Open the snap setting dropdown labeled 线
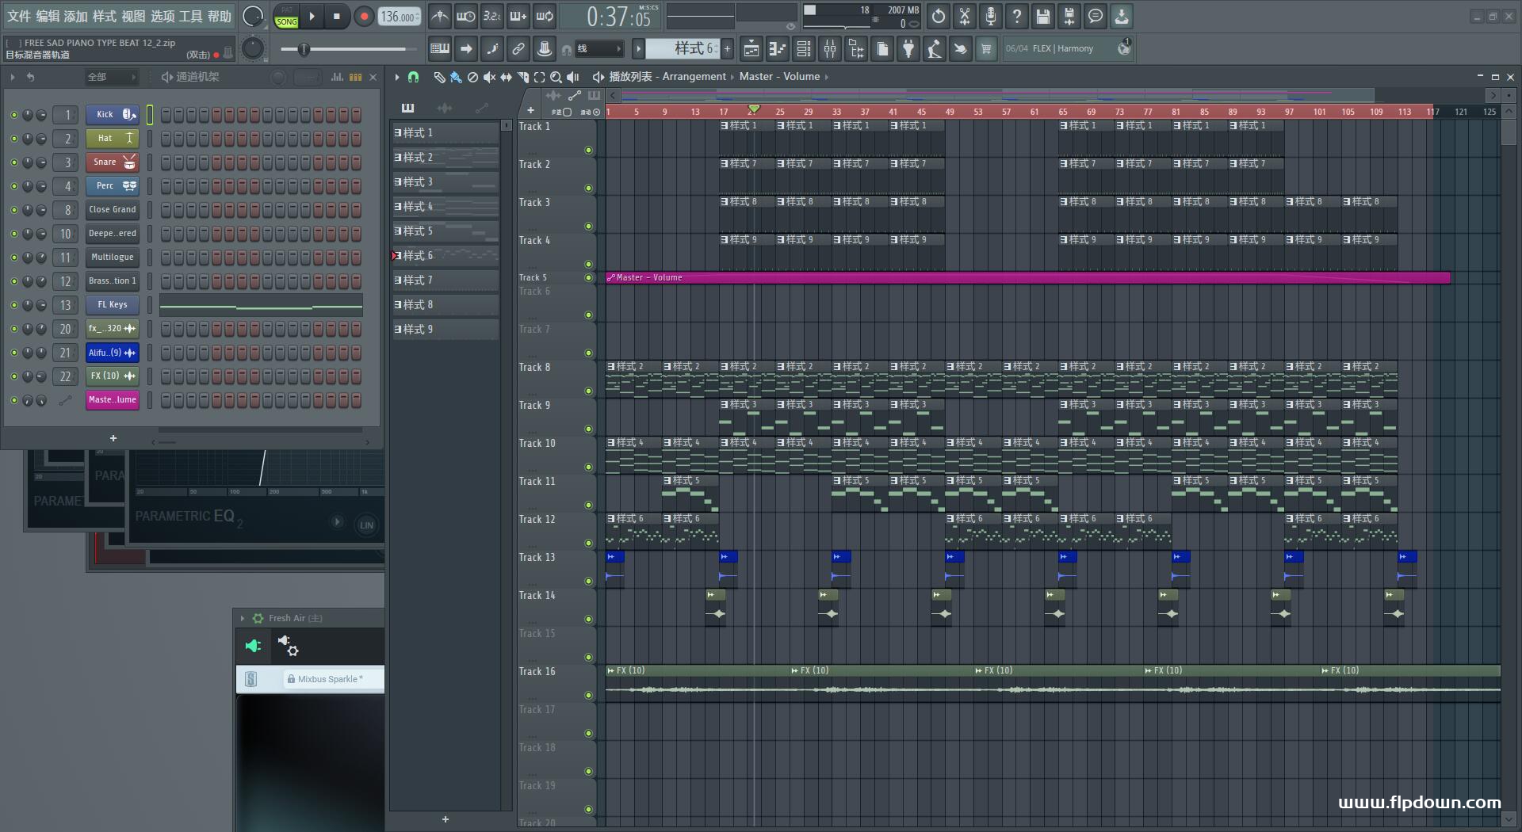Screen dimensions: 1522x832 (599, 49)
